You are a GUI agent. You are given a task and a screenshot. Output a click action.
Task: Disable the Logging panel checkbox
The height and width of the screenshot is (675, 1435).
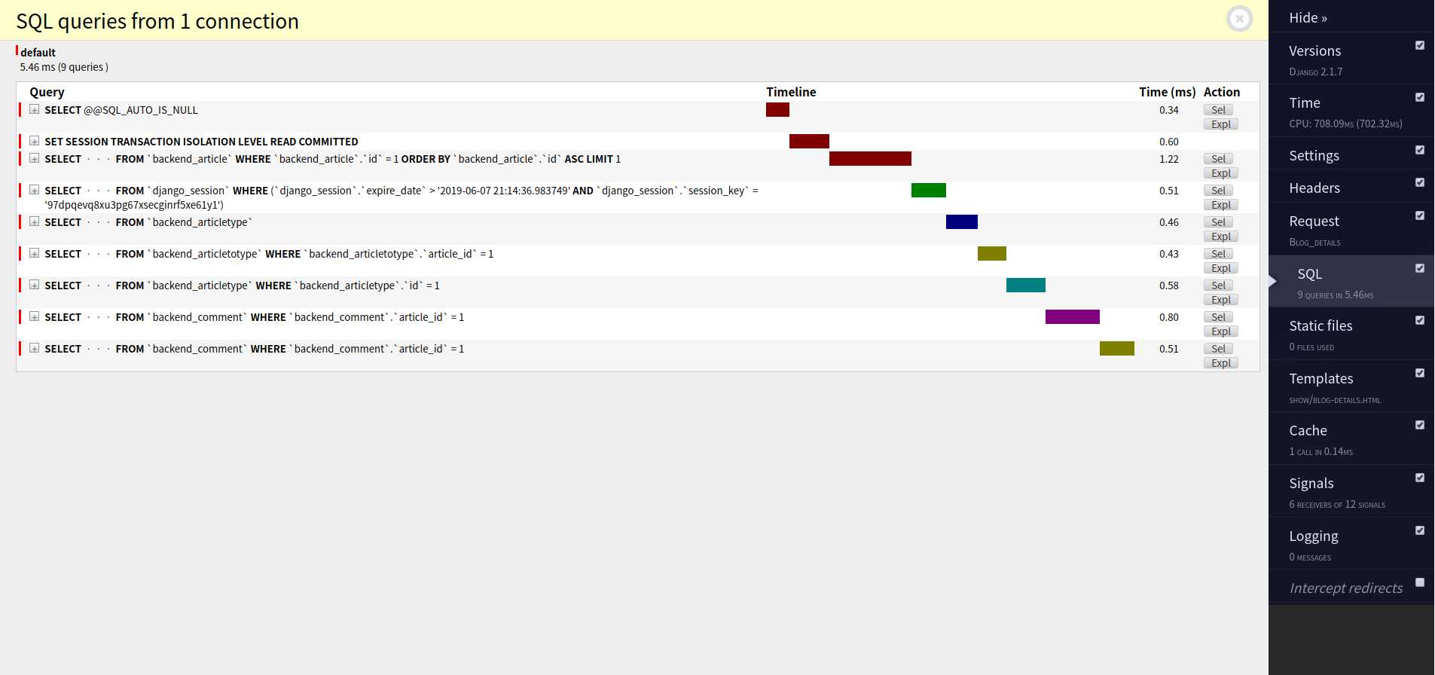coord(1420,530)
